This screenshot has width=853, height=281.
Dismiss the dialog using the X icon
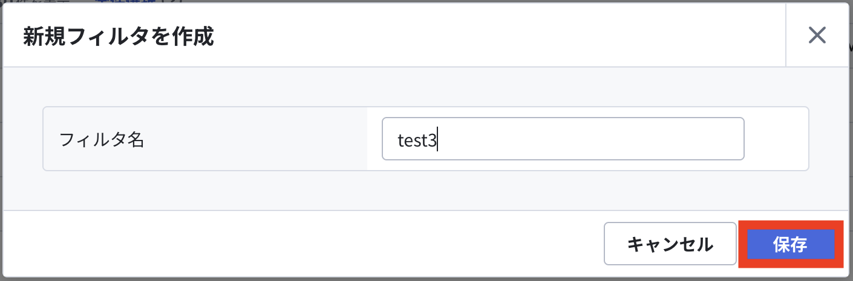[817, 36]
